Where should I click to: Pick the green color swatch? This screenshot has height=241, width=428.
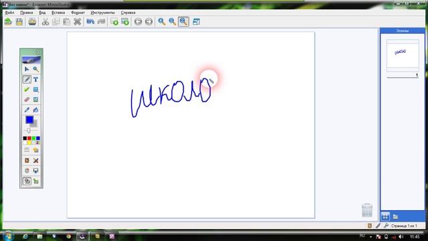tap(33, 139)
